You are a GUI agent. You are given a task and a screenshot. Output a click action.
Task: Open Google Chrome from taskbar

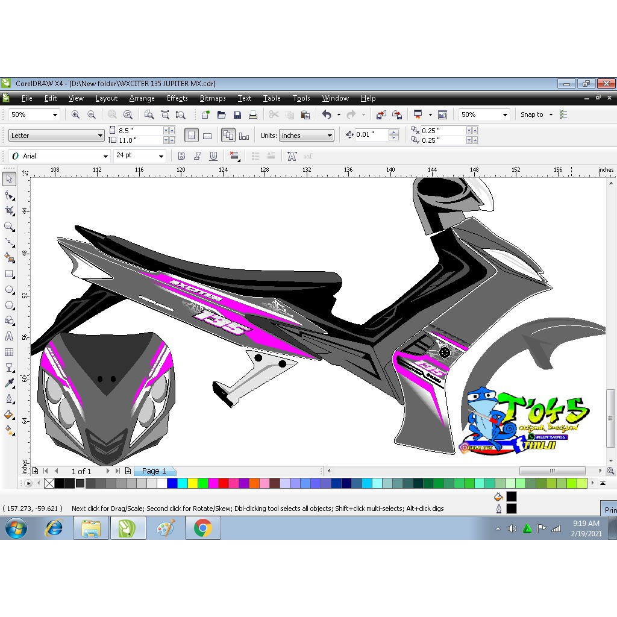(x=202, y=528)
